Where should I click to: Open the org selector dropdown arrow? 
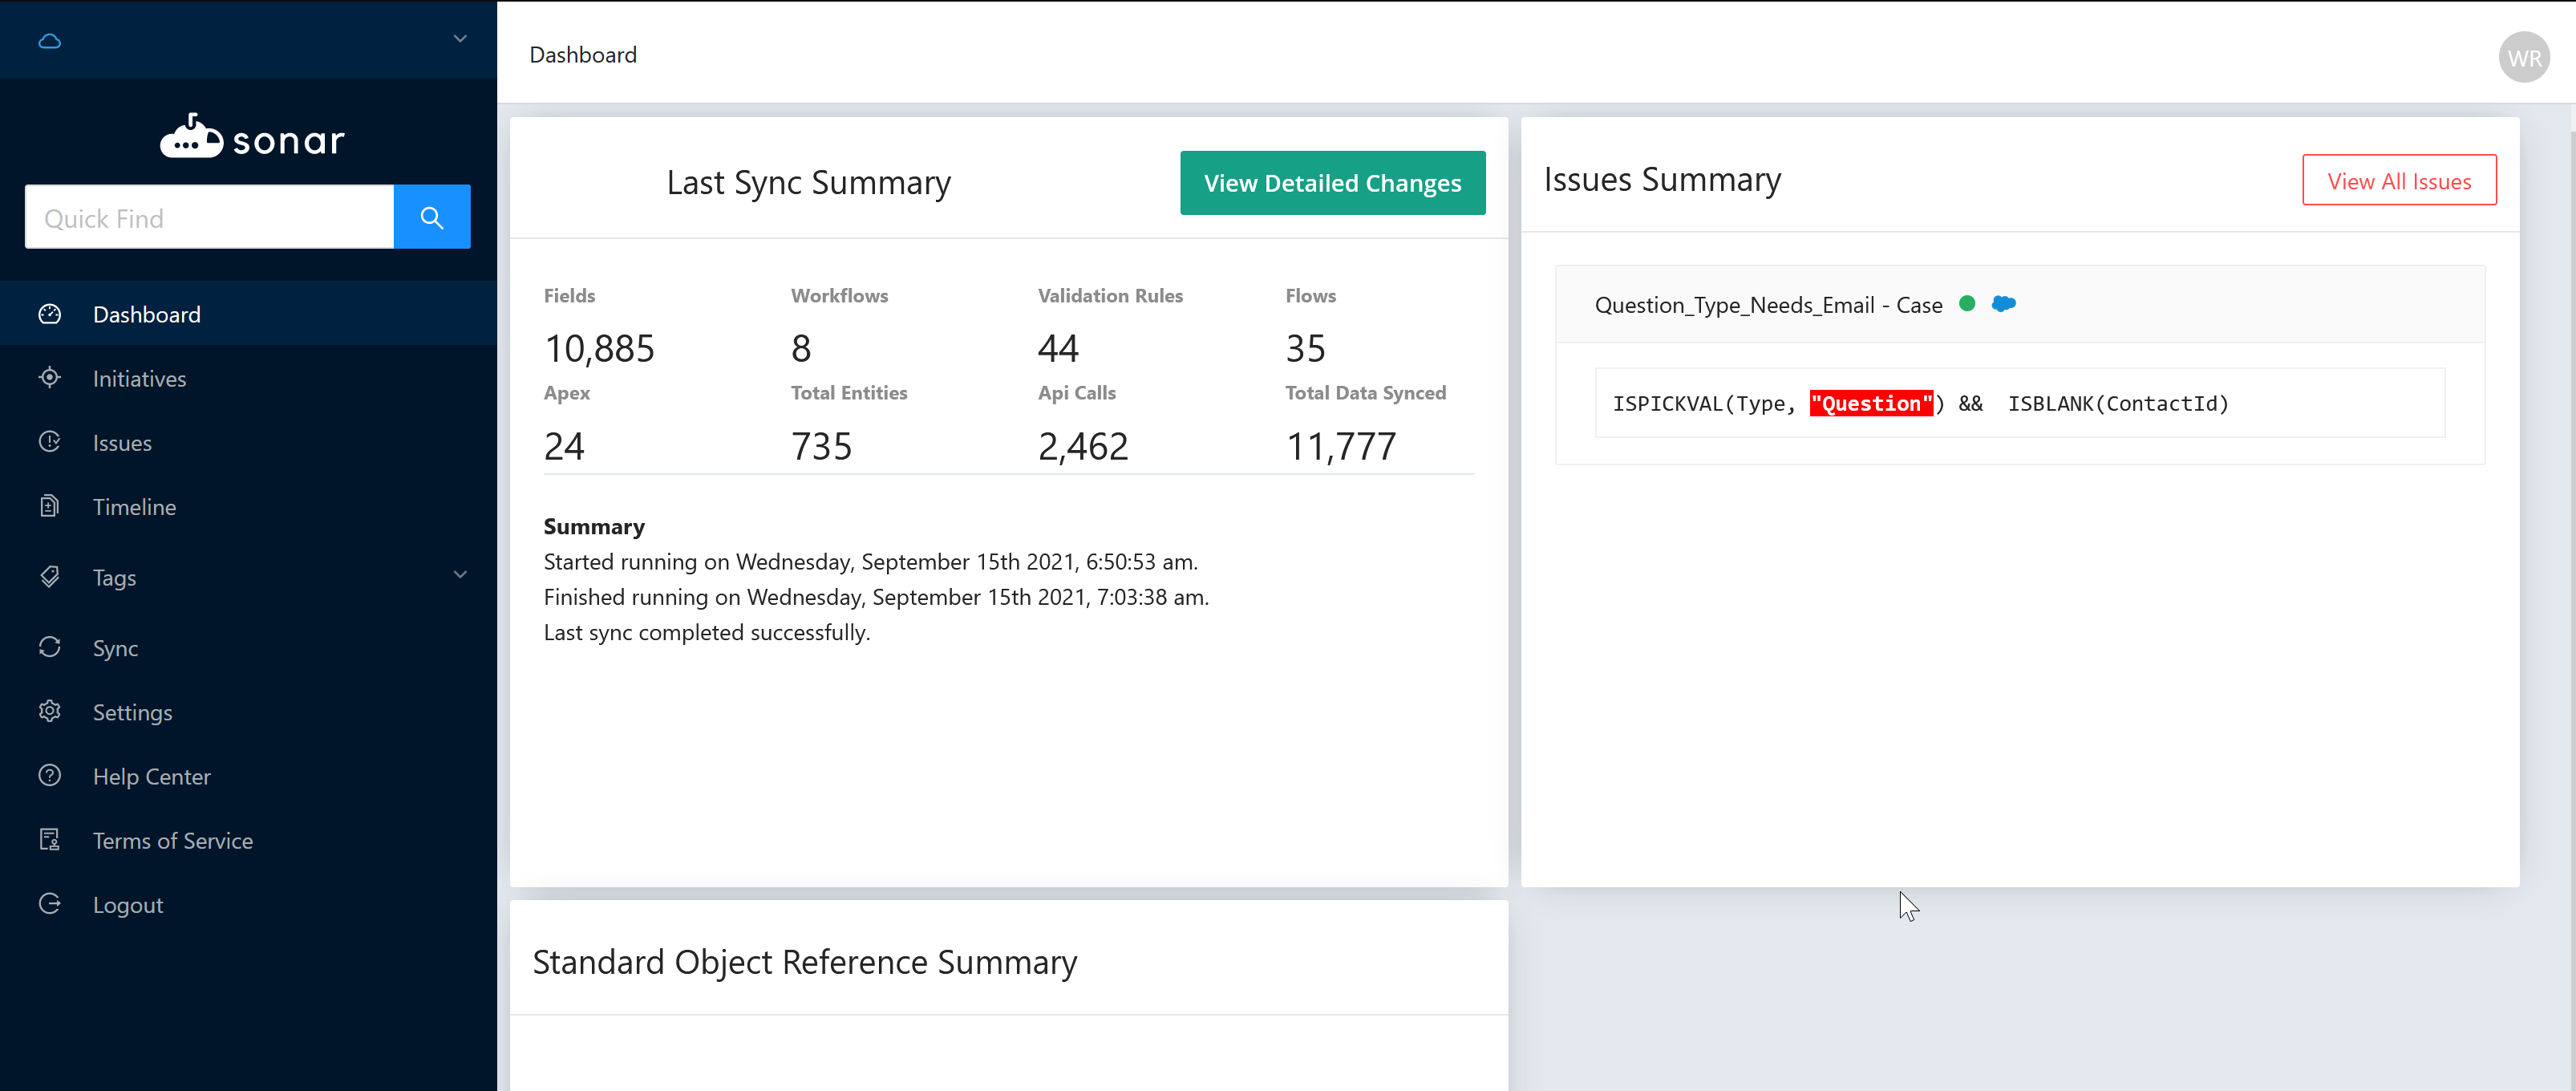(460, 39)
